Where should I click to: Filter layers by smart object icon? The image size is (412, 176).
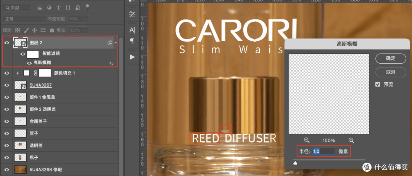(x=77, y=8)
